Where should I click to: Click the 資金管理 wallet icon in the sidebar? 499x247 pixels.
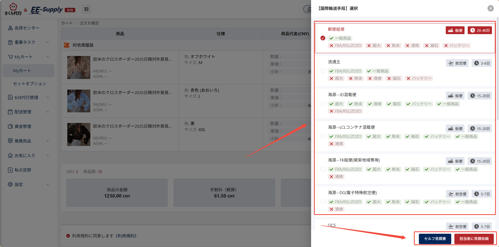(10, 126)
